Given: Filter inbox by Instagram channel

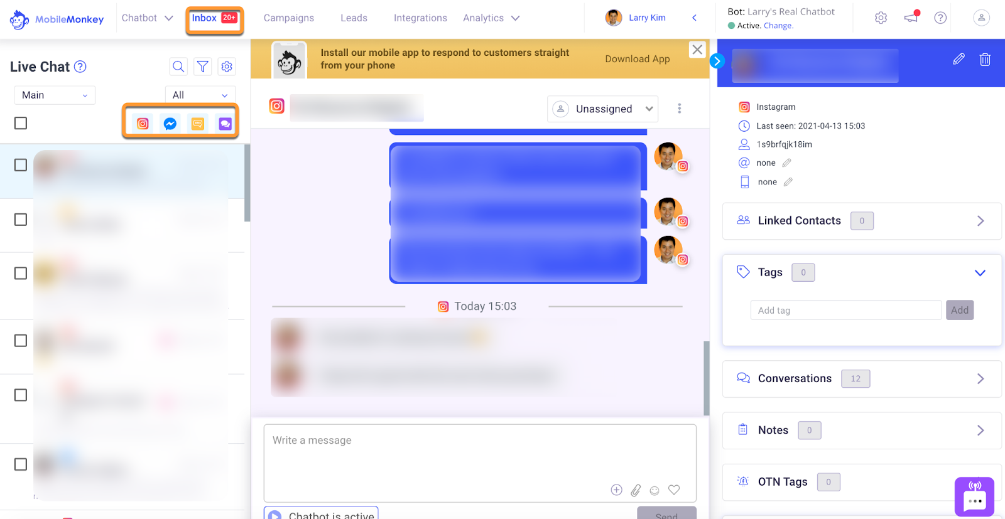Looking at the screenshot, I should [x=143, y=124].
